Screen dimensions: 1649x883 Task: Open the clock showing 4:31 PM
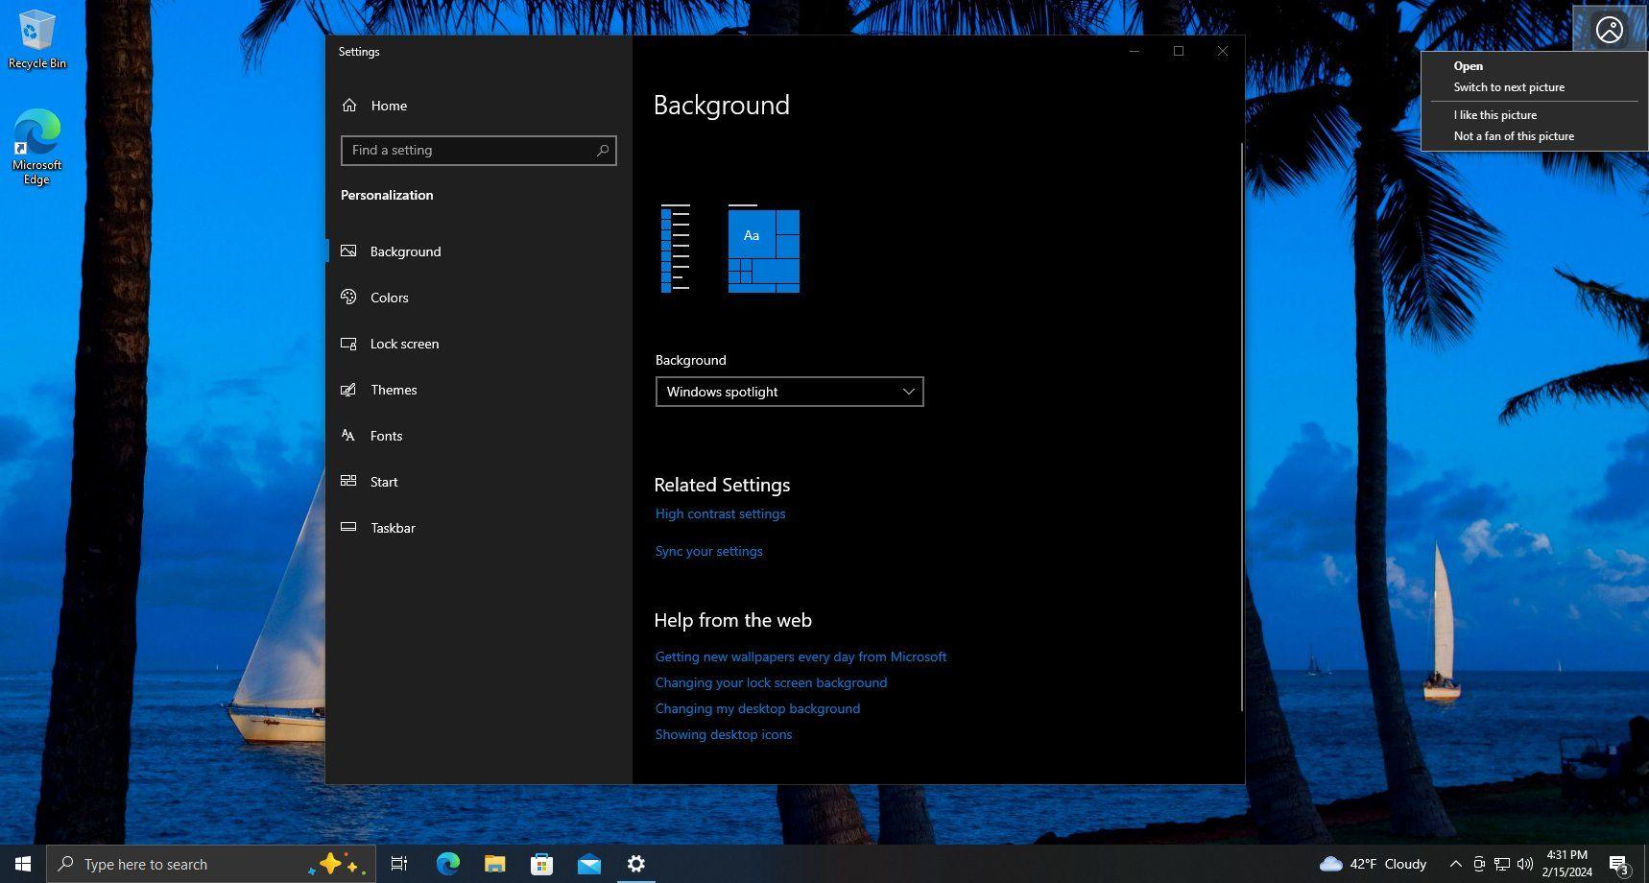tap(1567, 864)
